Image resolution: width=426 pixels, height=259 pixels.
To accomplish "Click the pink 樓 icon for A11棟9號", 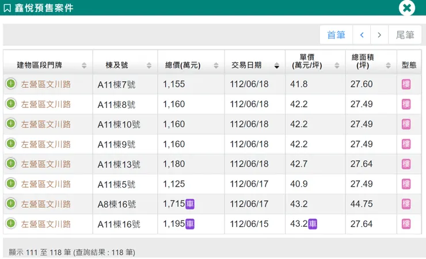I will (x=406, y=144).
